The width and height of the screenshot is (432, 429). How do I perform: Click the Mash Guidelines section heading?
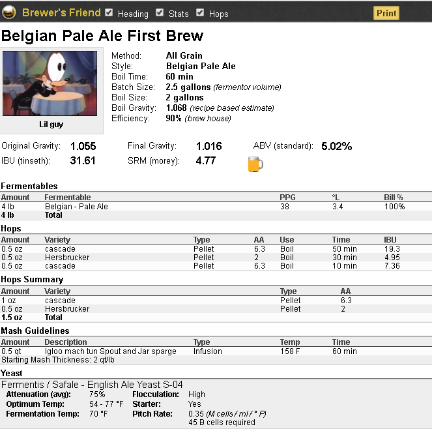click(35, 331)
